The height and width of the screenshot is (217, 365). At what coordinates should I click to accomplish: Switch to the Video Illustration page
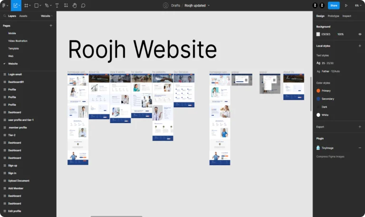point(18,41)
